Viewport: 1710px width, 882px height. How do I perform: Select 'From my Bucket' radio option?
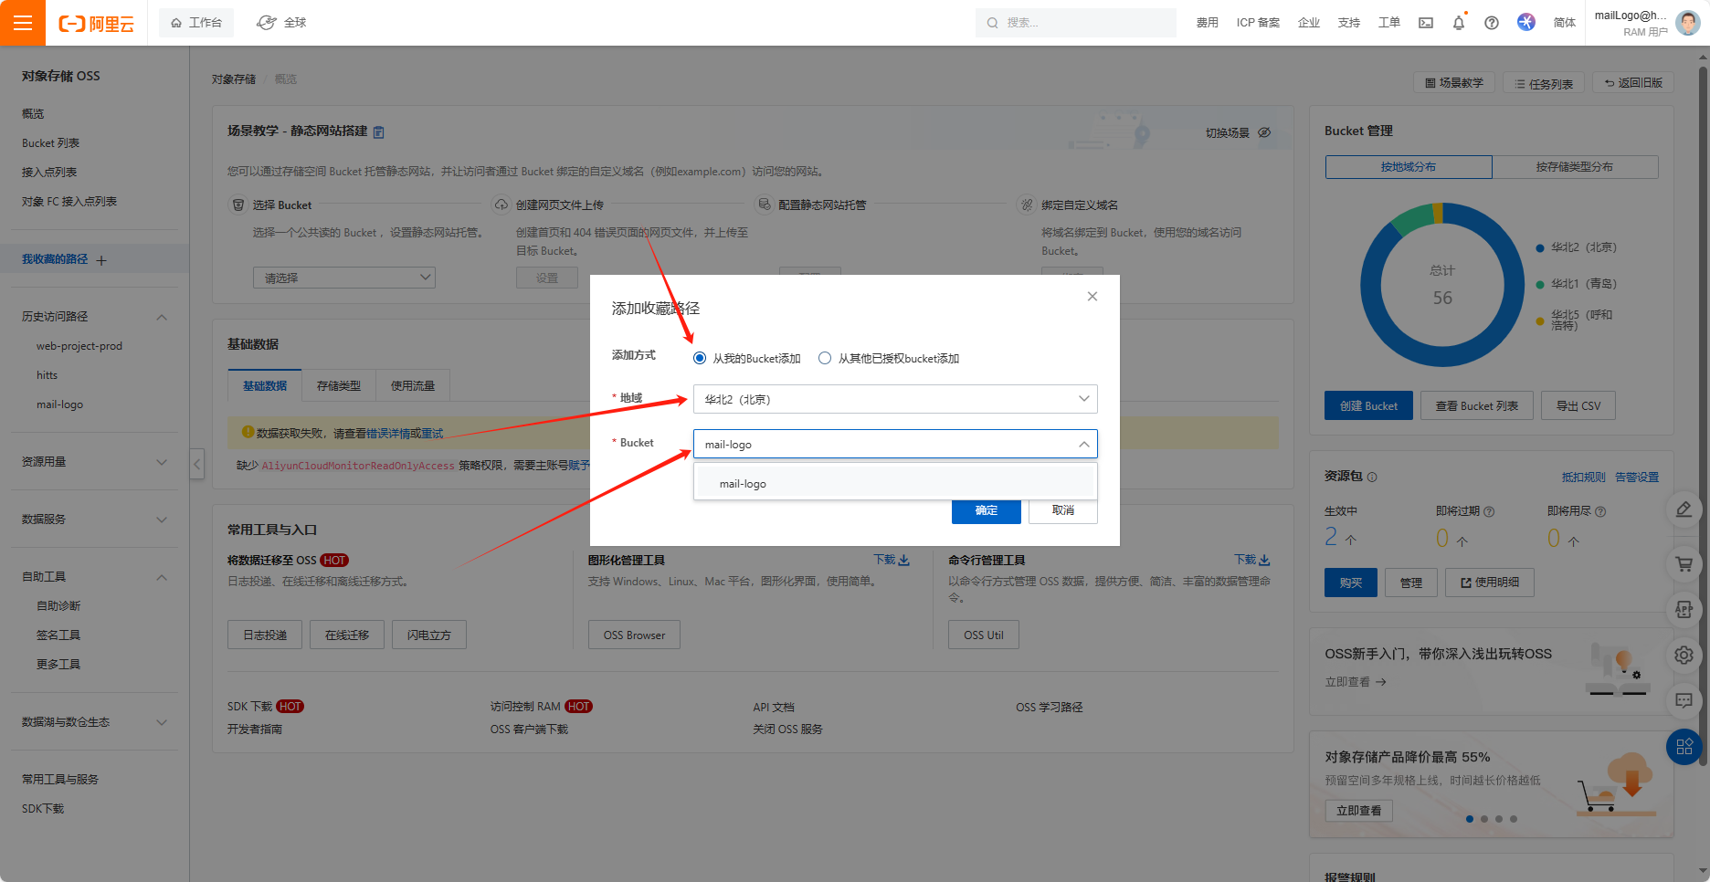coord(700,359)
